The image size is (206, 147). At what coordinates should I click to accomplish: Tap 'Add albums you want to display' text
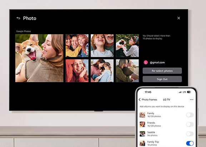coord(162,106)
